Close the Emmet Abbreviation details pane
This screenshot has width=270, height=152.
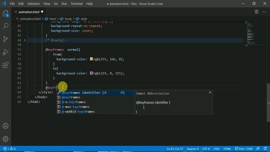coord(210,92)
